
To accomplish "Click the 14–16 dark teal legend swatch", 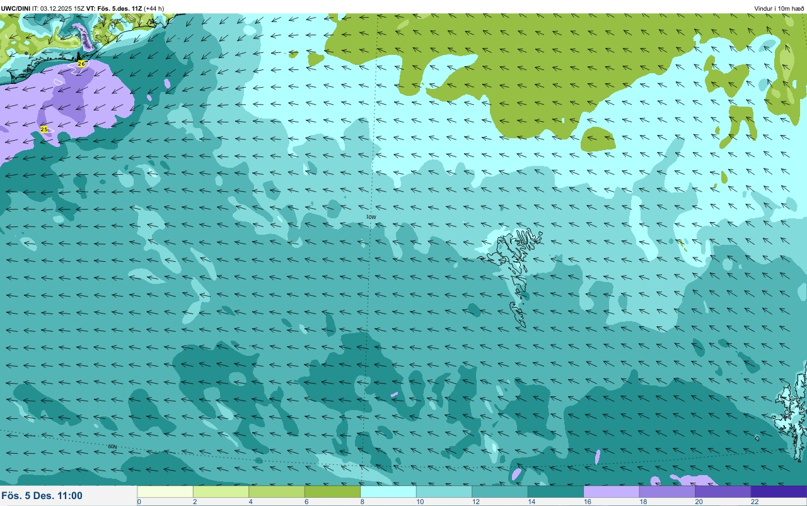I will pos(555,491).
